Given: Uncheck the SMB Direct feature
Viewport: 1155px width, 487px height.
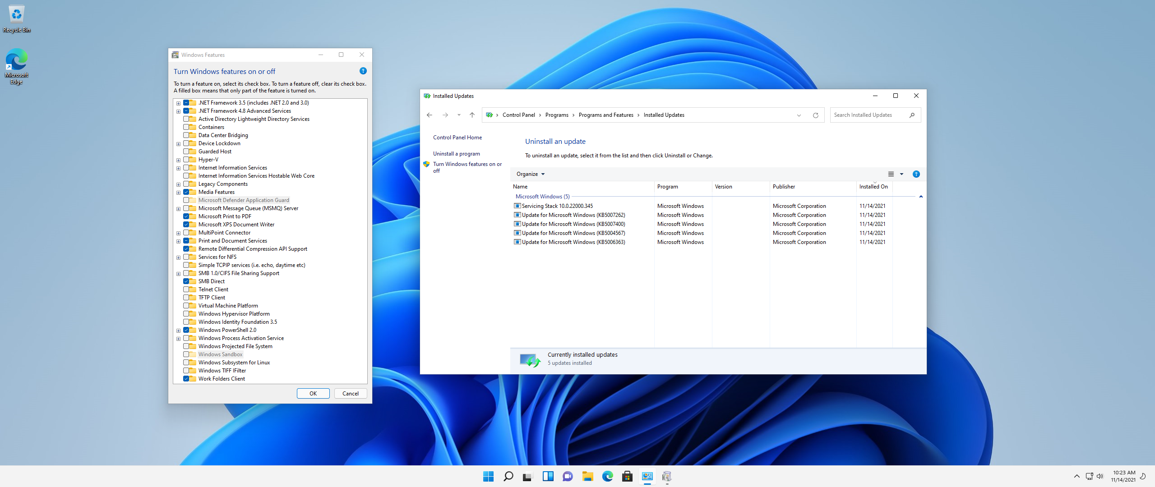Looking at the screenshot, I should click(186, 281).
